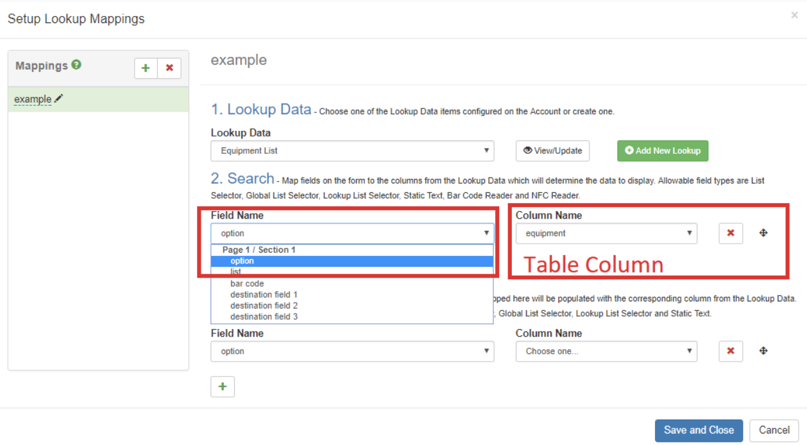This screenshot has width=807, height=445.
Task: Close the Setup Lookup Mappings dialog
Action: pyautogui.click(x=794, y=14)
